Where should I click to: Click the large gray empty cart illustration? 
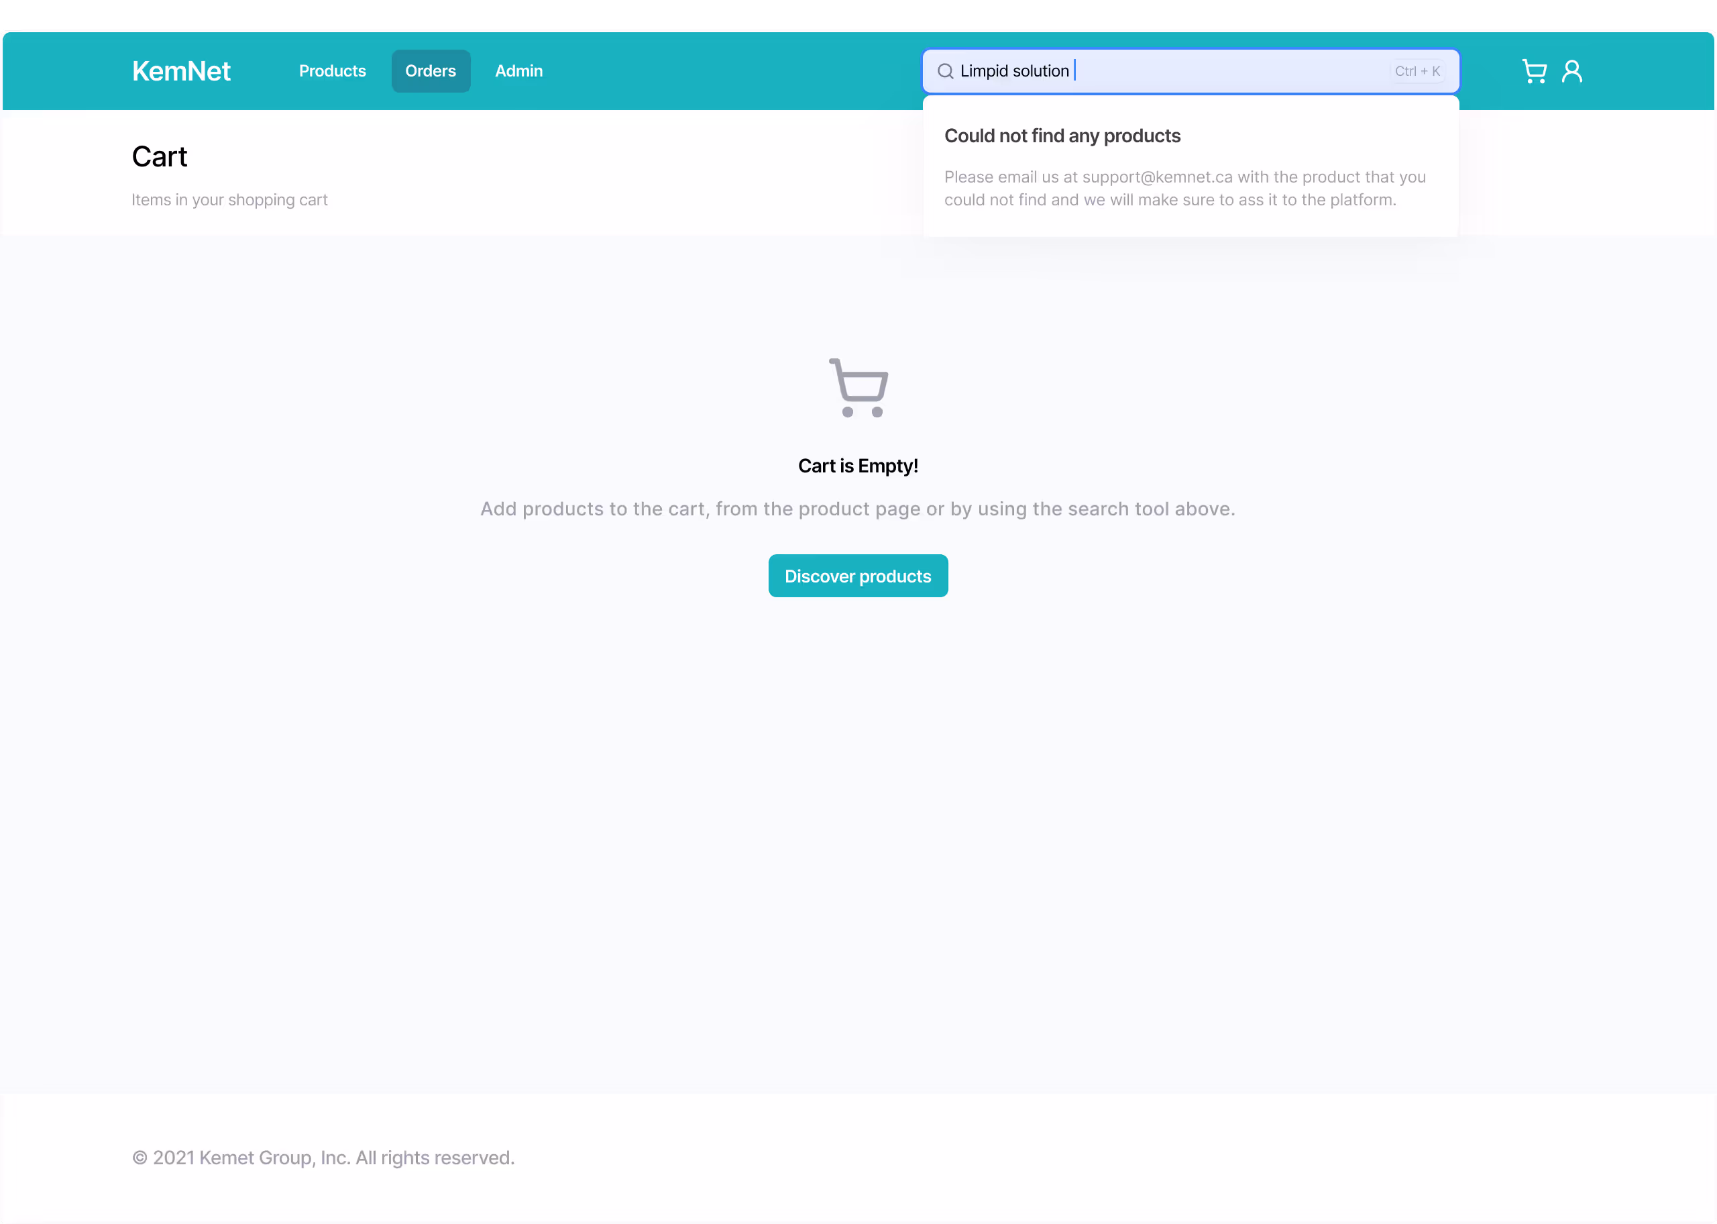pyautogui.click(x=858, y=387)
